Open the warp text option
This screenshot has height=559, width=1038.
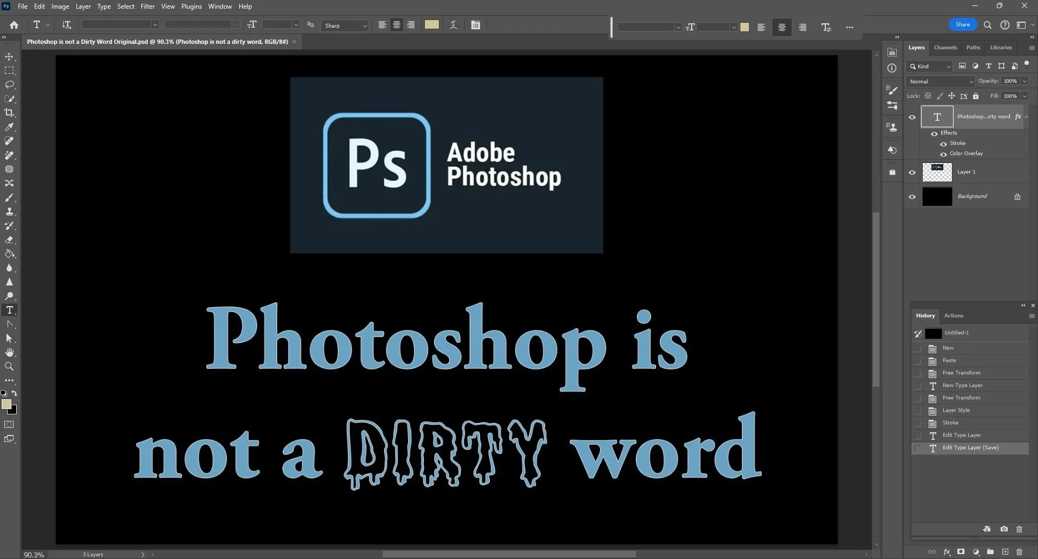point(454,25)
